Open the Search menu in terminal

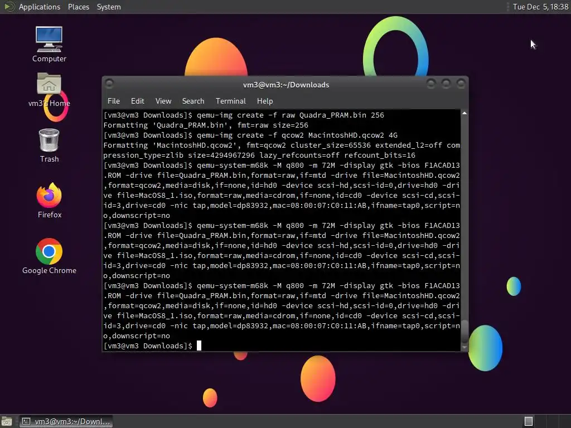tap(193, 101)
